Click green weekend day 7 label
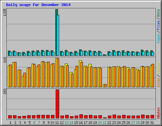Image resolution: width=162 pixels, height=126 pixels. (39, 123)
